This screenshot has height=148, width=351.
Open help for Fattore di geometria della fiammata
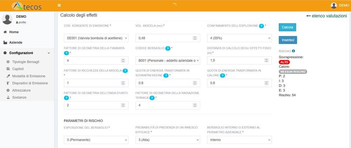click(x=66, y=53)
